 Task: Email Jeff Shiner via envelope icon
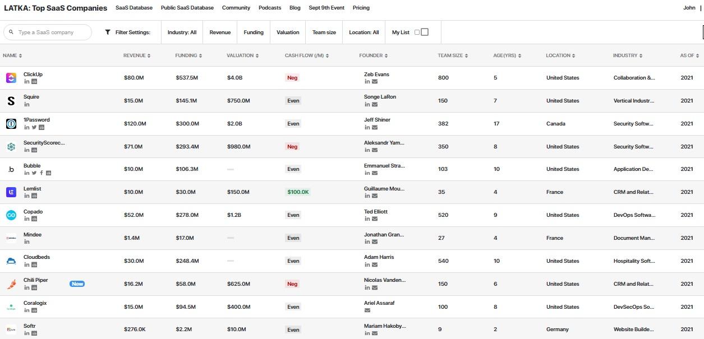coord(375,128)
